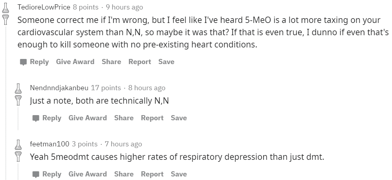Open the TedioreLowPrice user profile
The height and width of the screenshot is (180, 392).
pyautogui.click(x=44, y=7)
